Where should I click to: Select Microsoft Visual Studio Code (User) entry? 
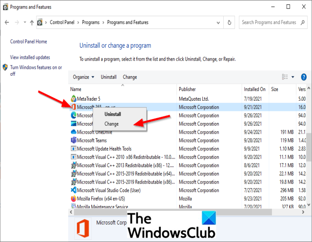[x=109, y=190]
